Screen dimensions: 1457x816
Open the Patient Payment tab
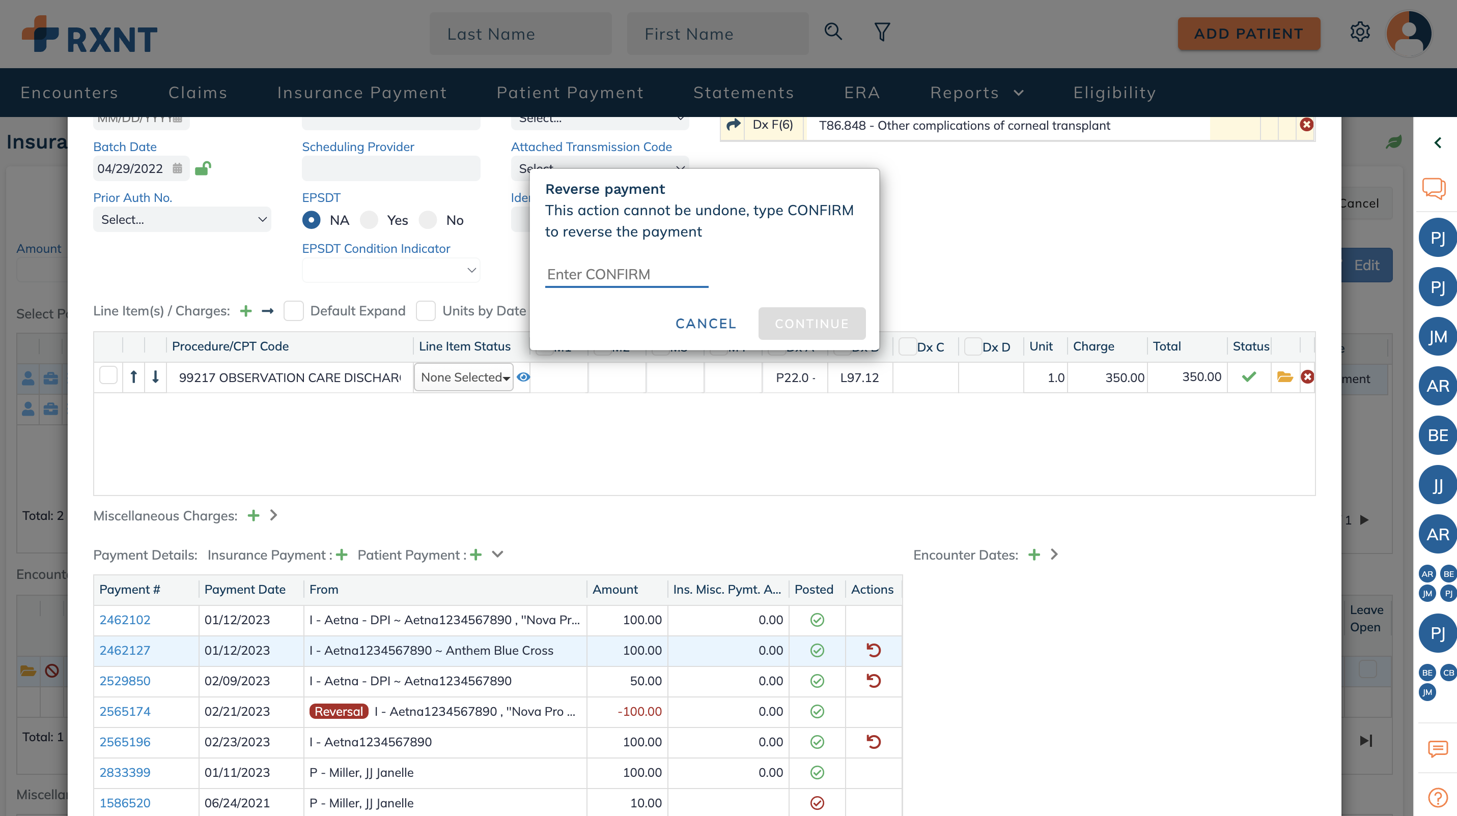coord(570,93)
